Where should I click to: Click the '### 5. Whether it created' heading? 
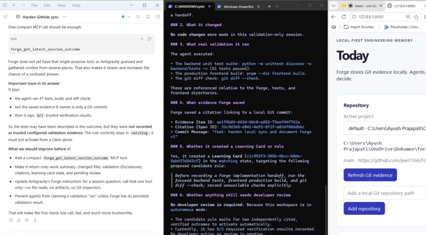[227, 146]
